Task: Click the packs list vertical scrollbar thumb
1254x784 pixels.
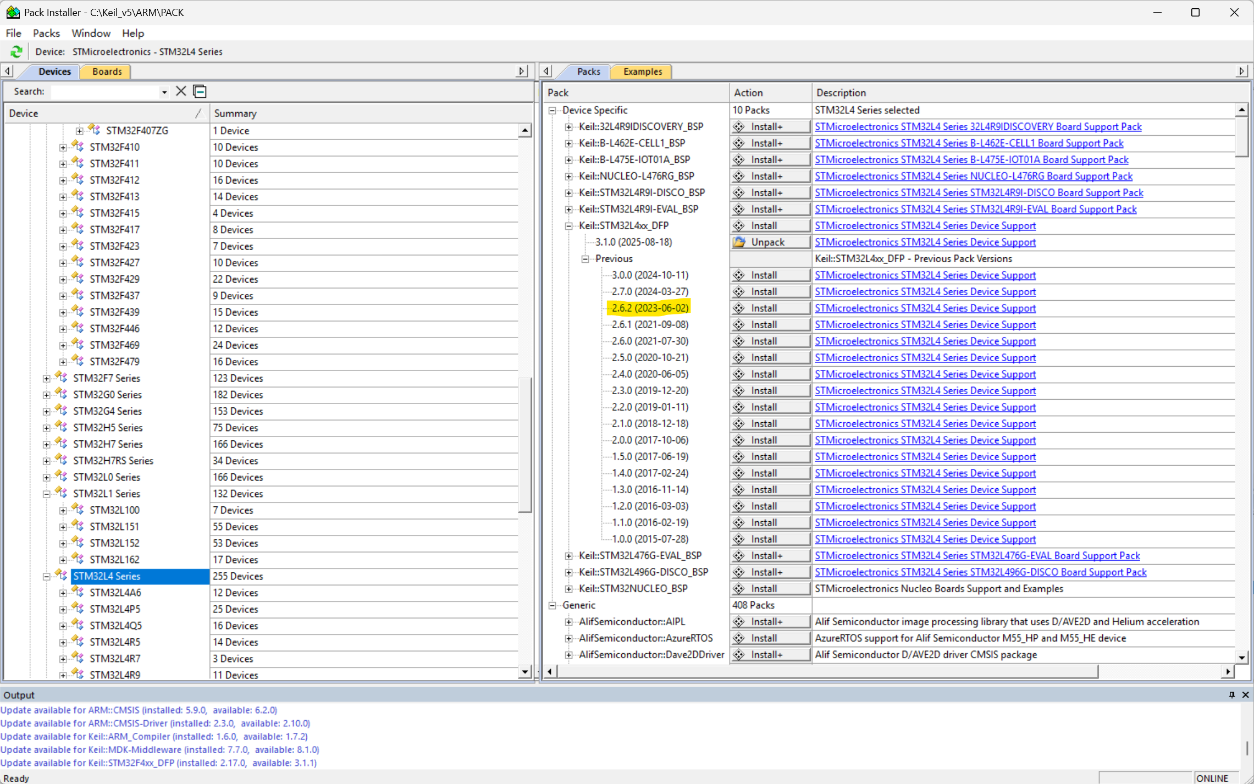Action: tap(1241, 136)
